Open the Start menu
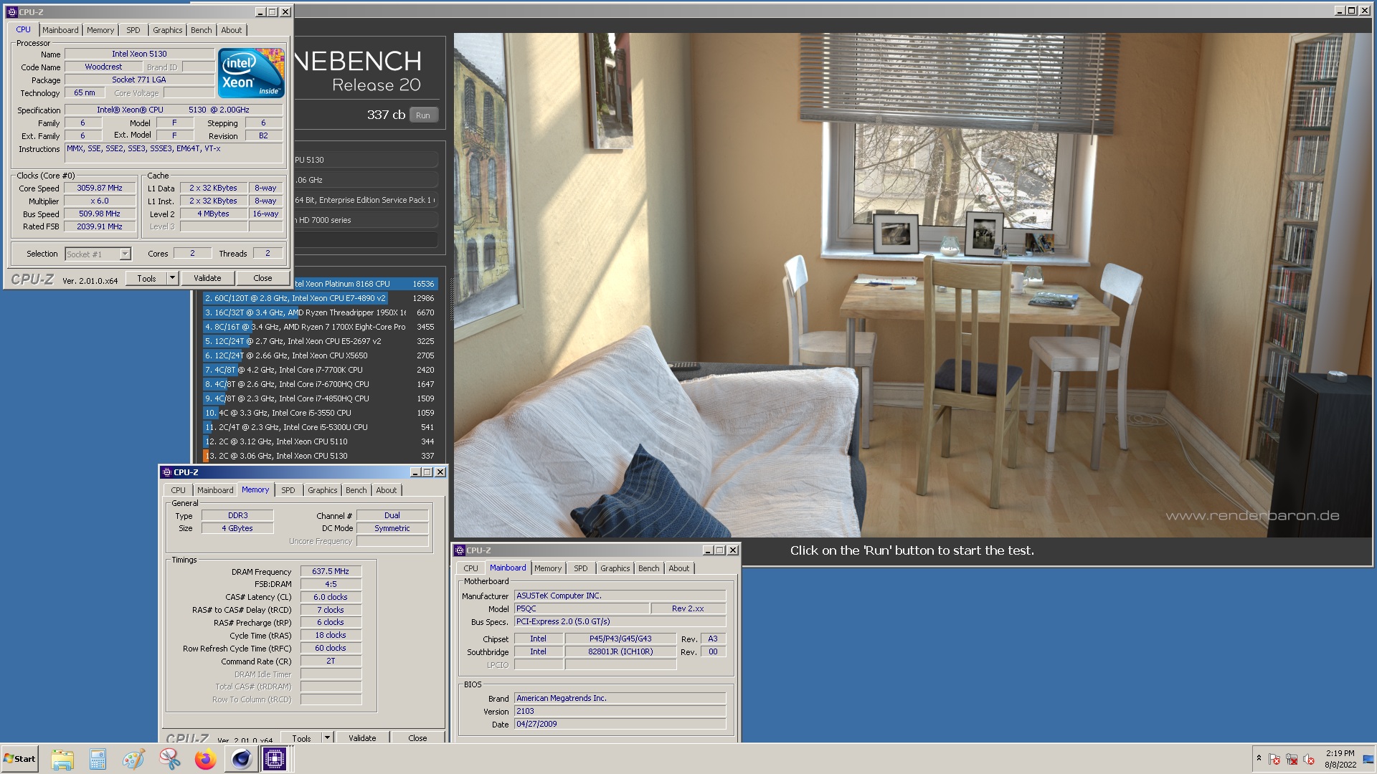The image size is (1377, 774). click(x=20, y=759)
